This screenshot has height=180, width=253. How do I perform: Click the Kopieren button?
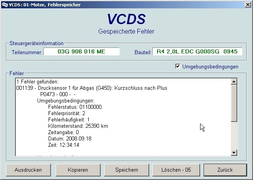tap(78, 170)
